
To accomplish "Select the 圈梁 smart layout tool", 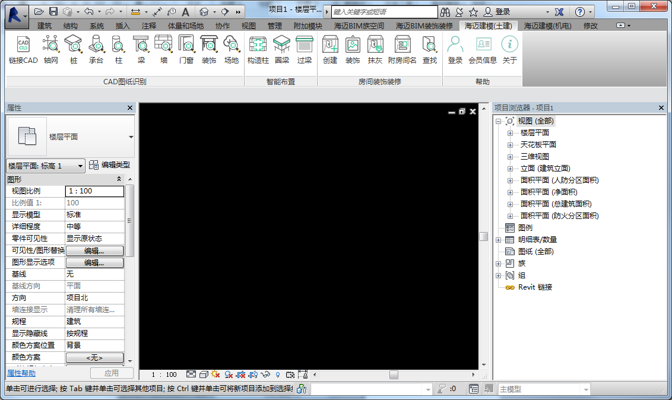I will point(281,50).
